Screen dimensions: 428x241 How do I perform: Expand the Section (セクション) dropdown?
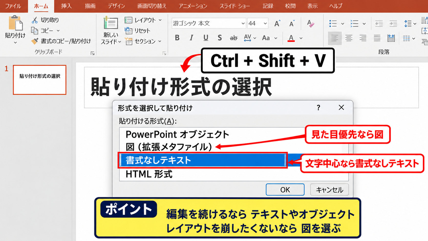coord(160,41)
